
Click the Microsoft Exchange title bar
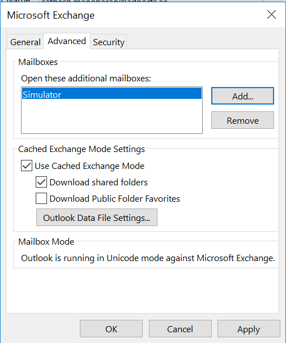click(131, 15)
